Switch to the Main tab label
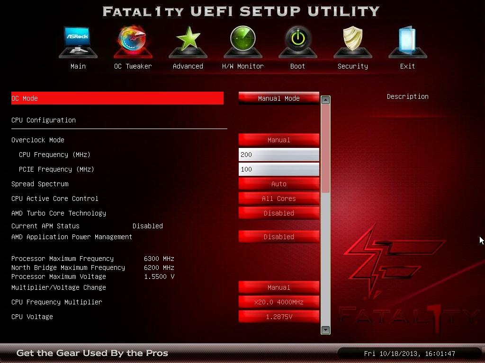 coord(78,66)
